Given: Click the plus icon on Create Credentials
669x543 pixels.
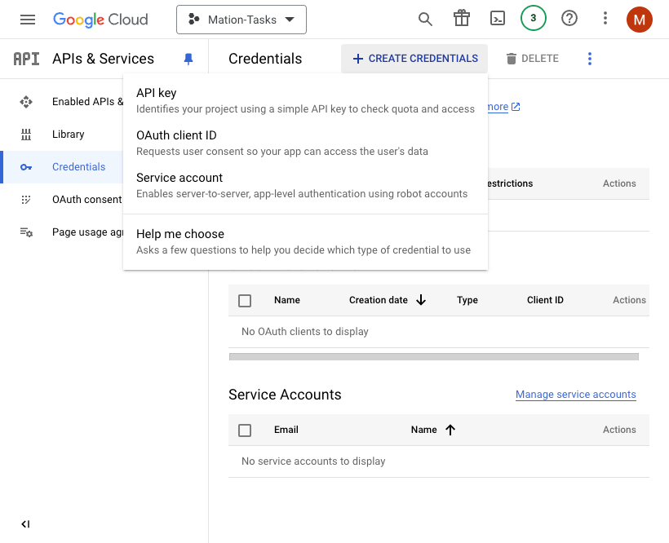Looking at the screenshot, I should pyautogui.click(x=358, y=59).
